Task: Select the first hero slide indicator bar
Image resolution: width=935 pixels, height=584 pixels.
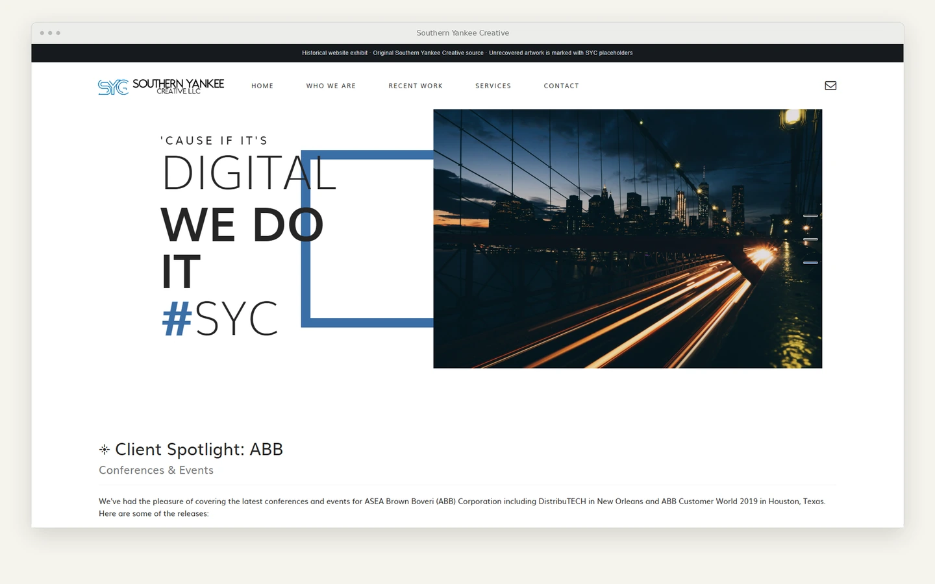Action: [810, 215]
